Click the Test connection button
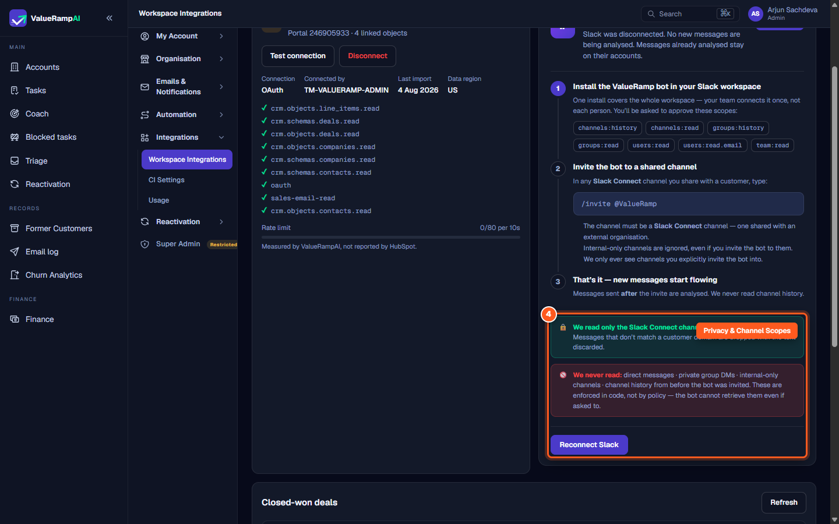Viewport: 839px width, 524px height. (x=298, y=56)
